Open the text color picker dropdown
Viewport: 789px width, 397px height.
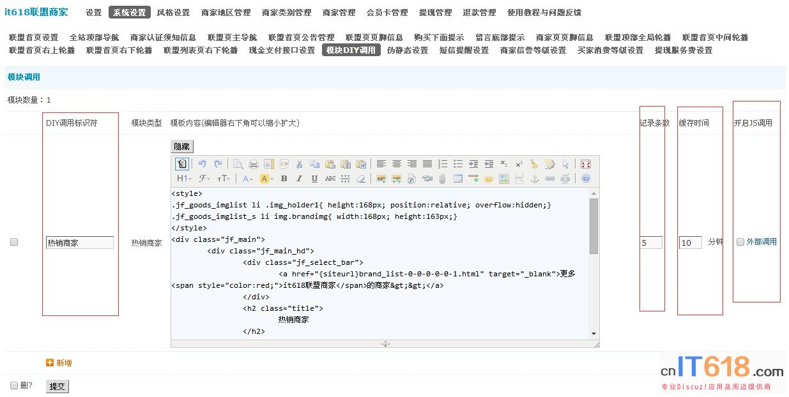click(x=247, y=179)
